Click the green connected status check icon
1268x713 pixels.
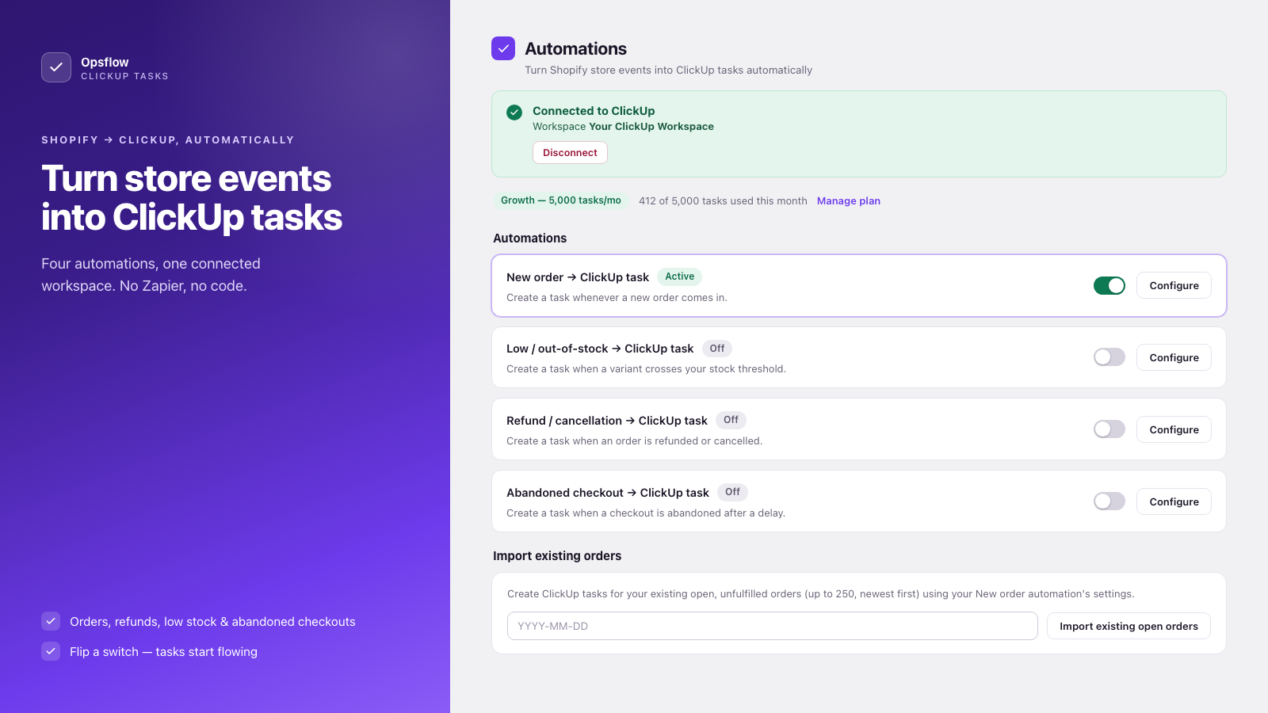(514, 112)
